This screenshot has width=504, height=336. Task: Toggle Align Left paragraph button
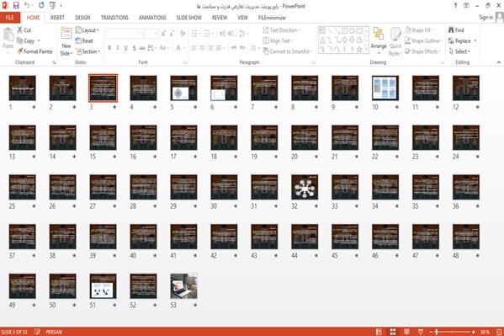[x=194, y=48]
